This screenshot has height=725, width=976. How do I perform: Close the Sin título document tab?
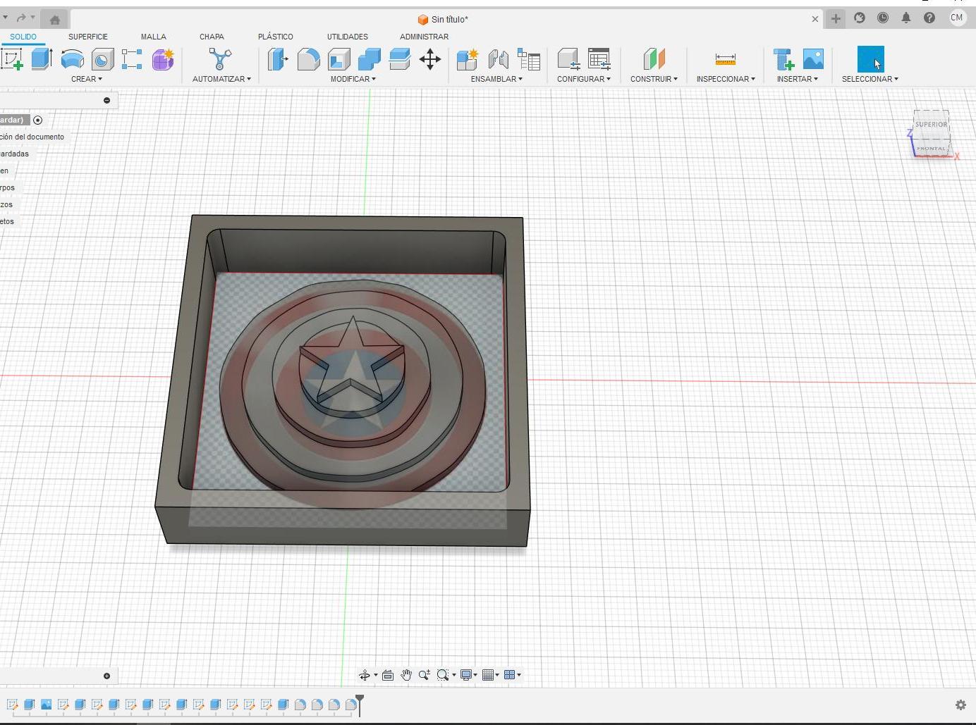(815, 19)
